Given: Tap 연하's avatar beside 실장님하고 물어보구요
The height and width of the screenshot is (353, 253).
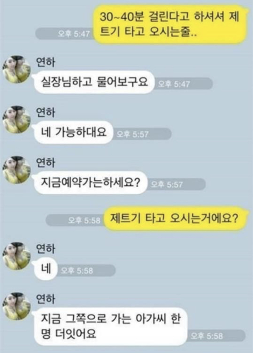Looking at the screenshot, I should (x=16, y=69).
